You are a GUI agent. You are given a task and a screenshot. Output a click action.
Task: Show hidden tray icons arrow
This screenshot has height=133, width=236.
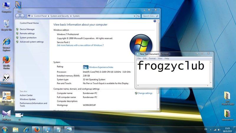(x=211, y=130)
